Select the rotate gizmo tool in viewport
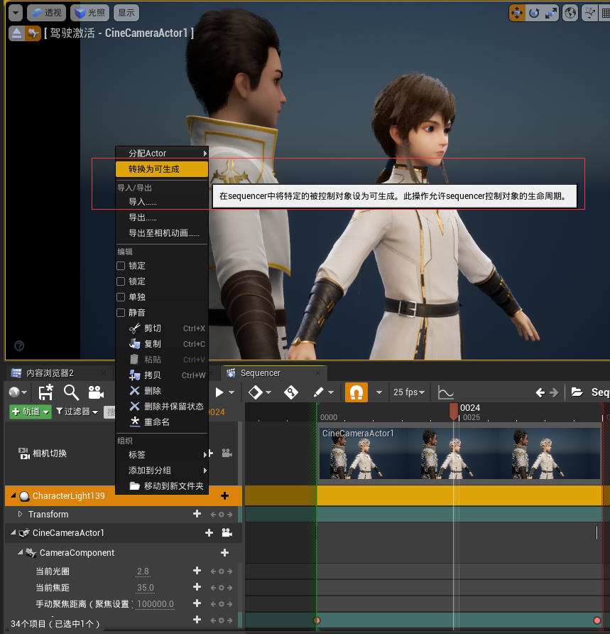610x634 pixels. (534, 13)
